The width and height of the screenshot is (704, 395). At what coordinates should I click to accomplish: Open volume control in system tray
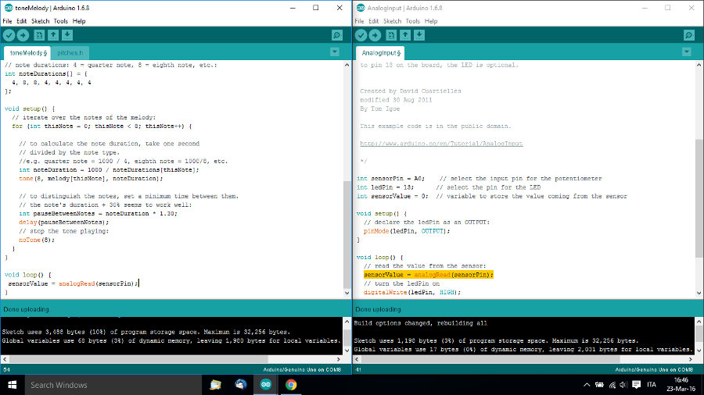(x=623, y=385)
